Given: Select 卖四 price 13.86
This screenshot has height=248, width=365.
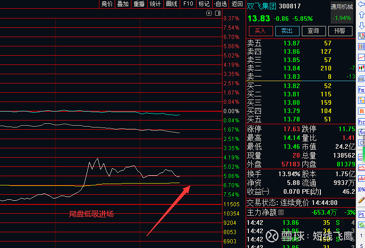Looking at the screenshot, I should (292, 51).
